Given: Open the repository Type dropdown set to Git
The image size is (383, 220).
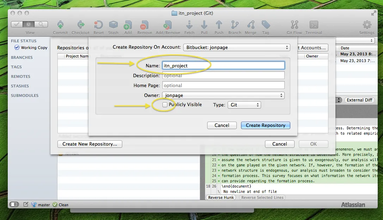Looking at the screenshot, I should tap(244, 104).
